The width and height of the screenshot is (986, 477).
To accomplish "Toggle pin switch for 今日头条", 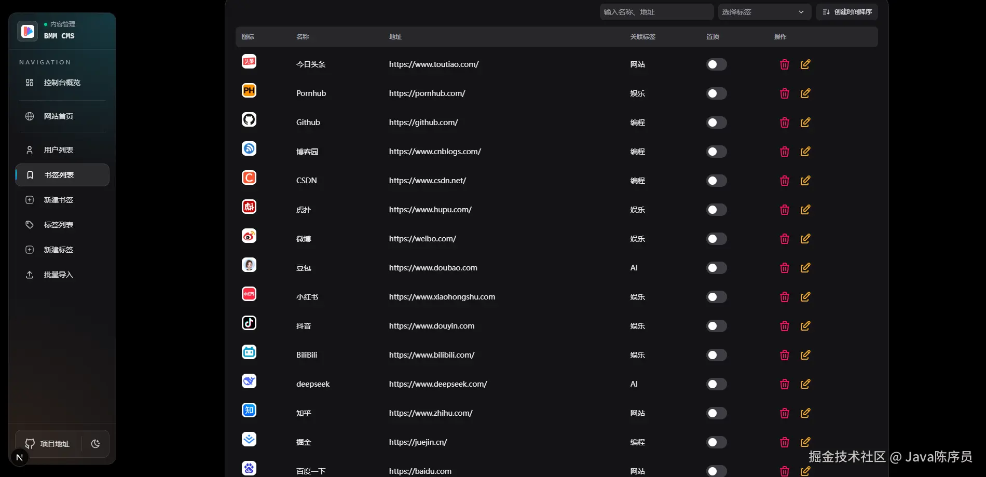I will 716,64.
